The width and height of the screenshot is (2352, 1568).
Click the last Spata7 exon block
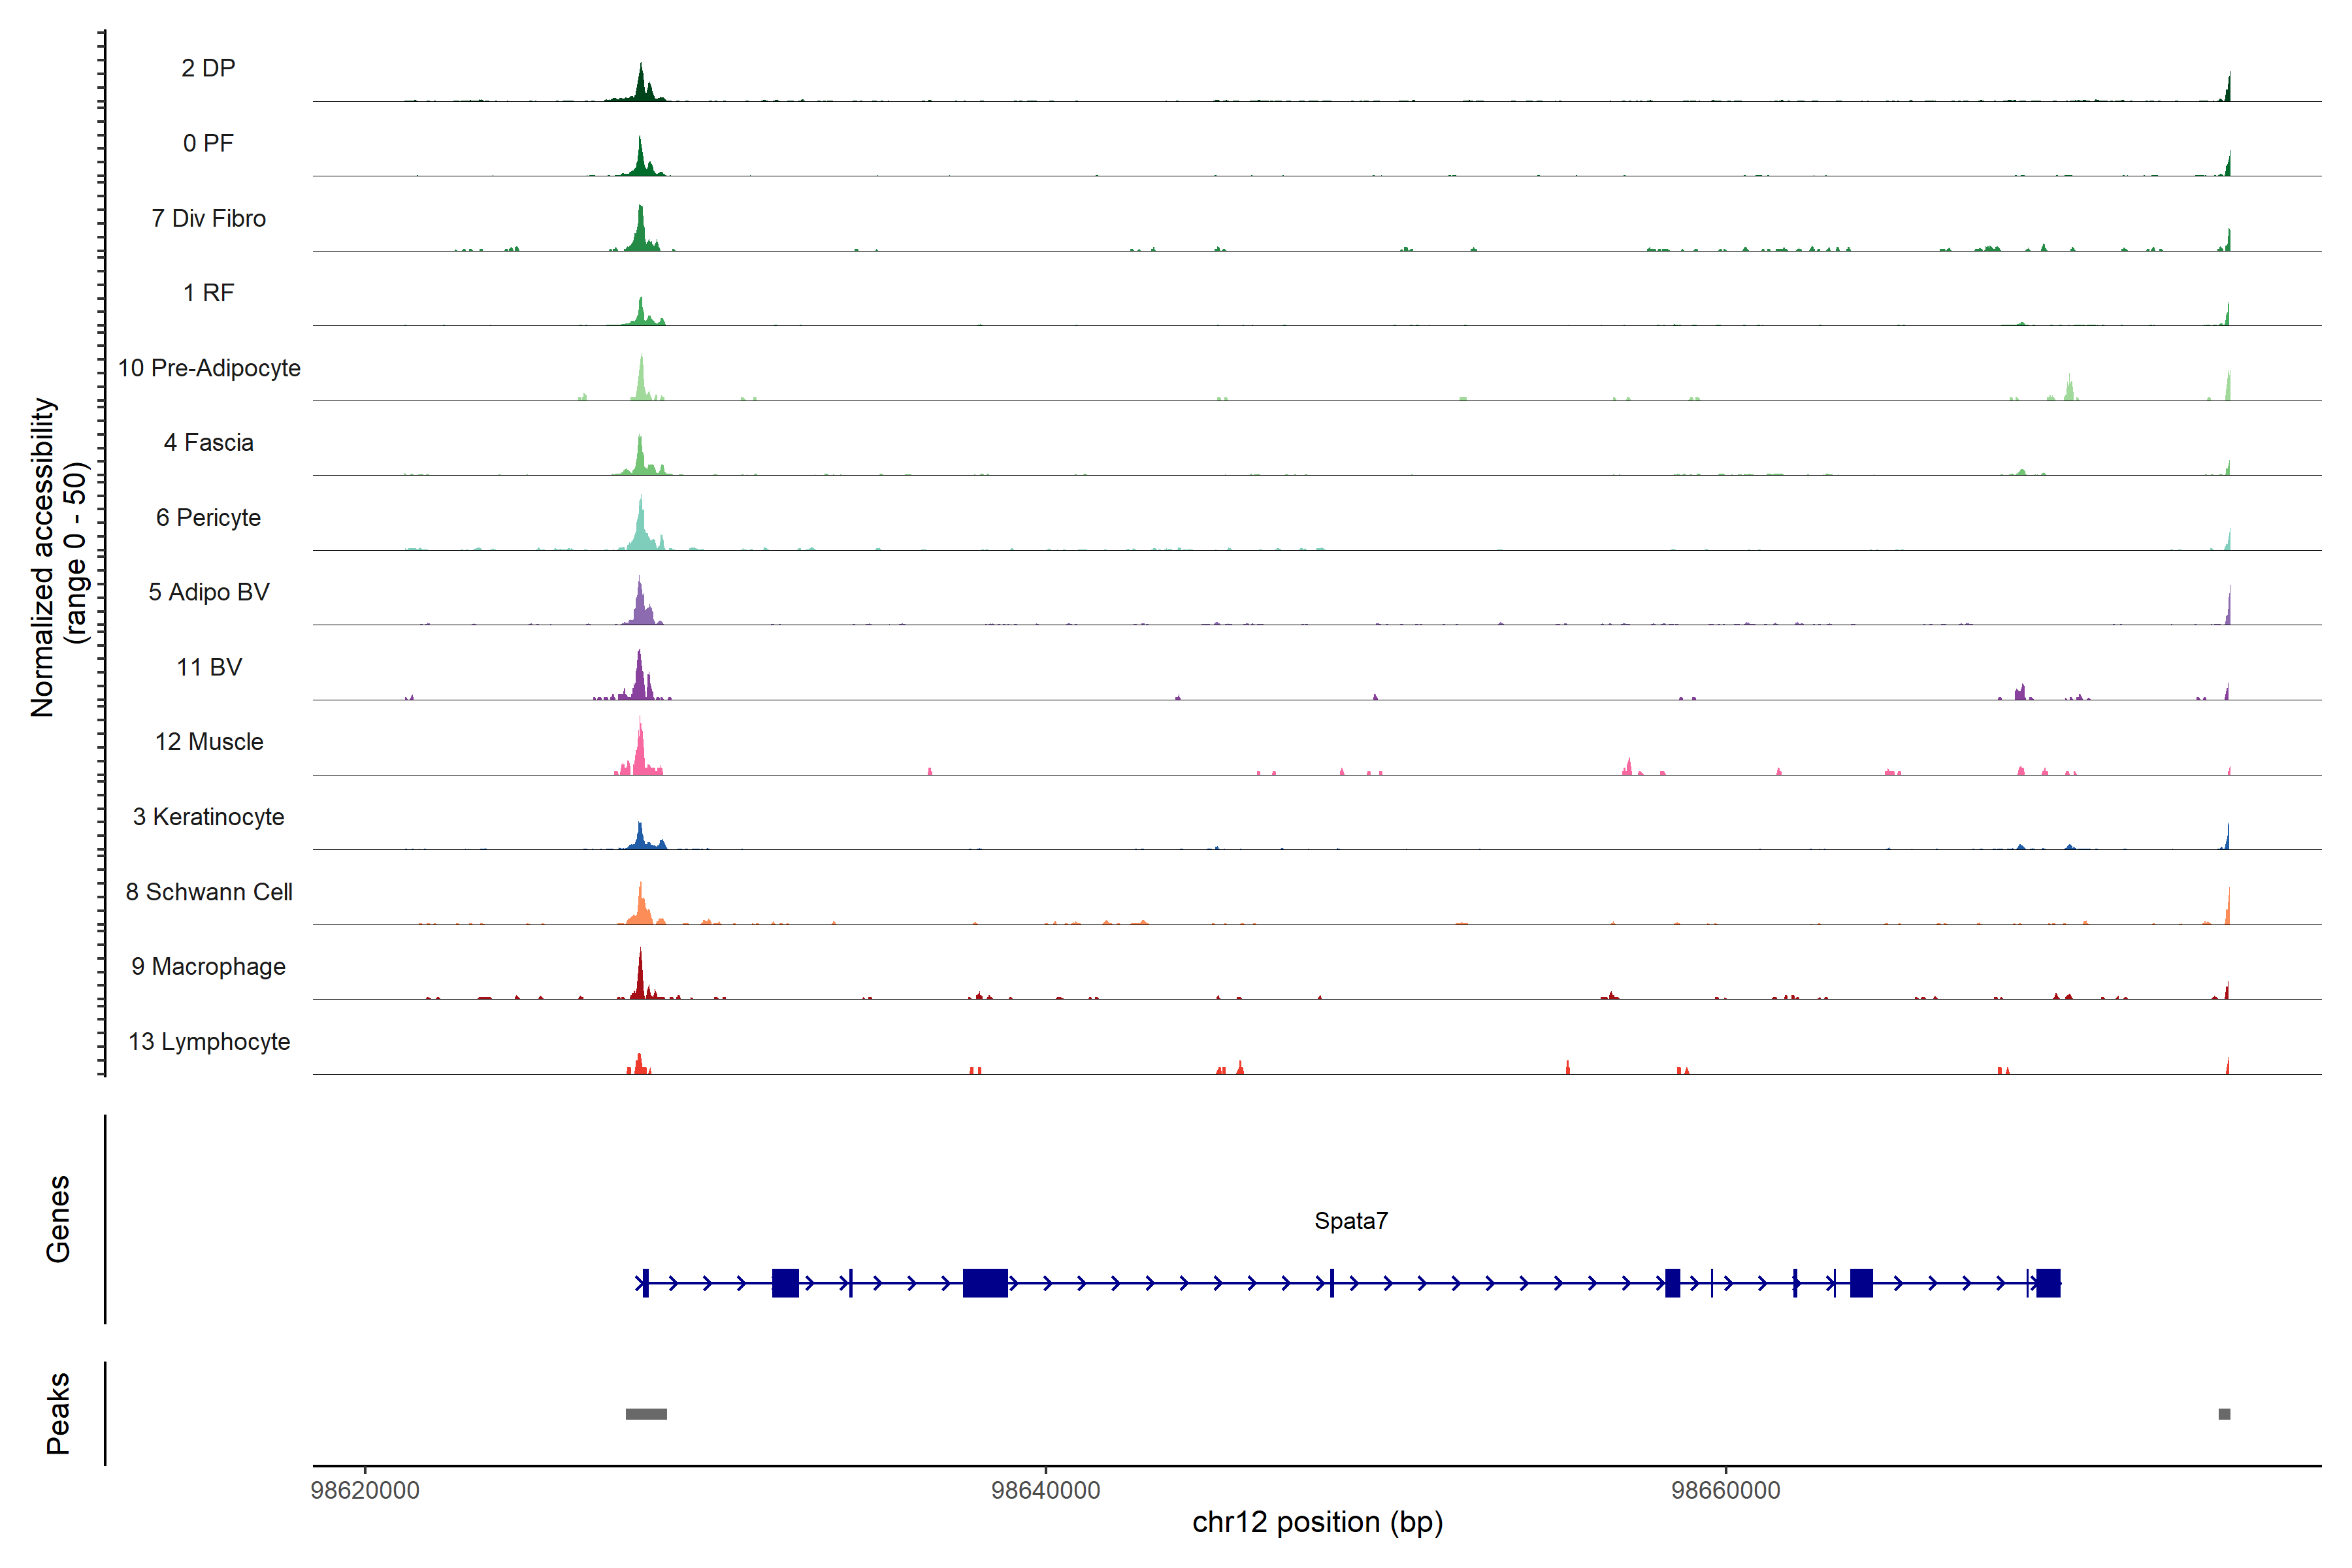click(2048, 1283)
